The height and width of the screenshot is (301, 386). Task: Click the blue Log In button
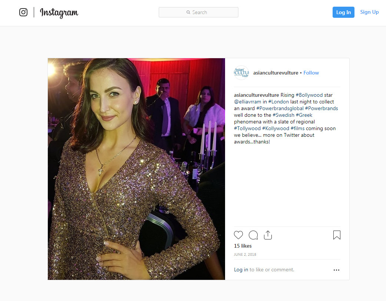(x=343, y=12)
